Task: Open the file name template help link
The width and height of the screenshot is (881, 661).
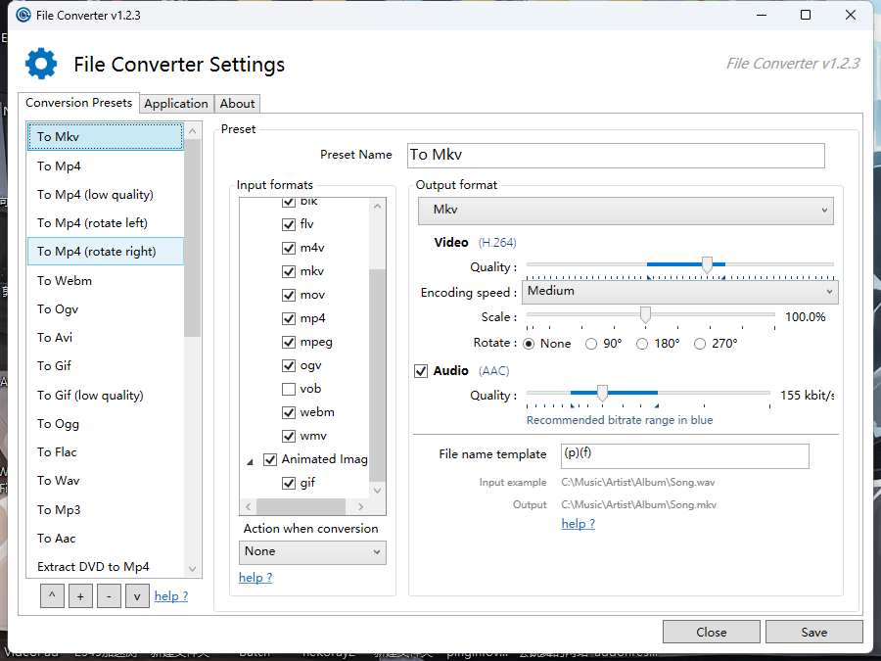Action: click(x=578, y=523)
